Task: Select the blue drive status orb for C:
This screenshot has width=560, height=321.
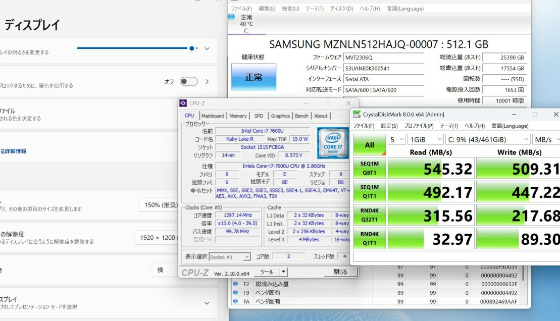Action: (231, 17)
